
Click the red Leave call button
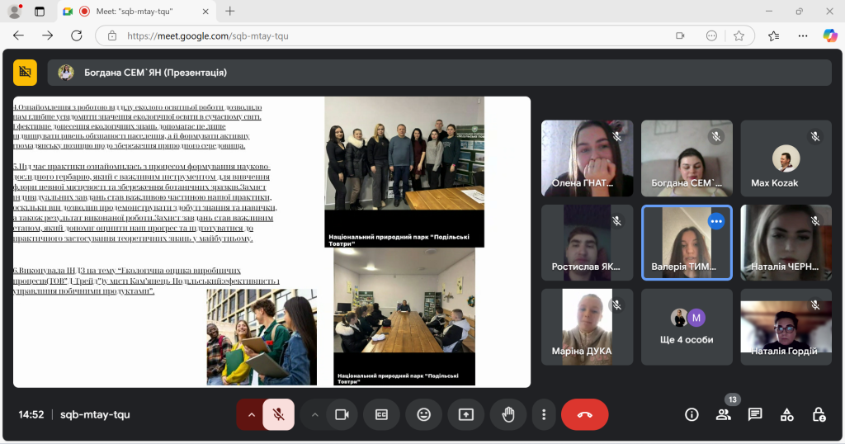coord(584,414)
